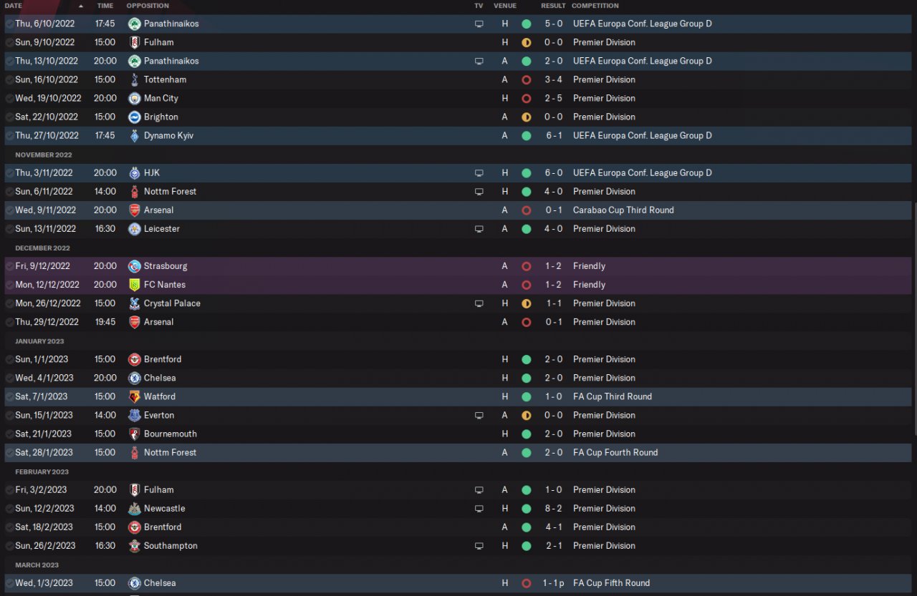Click the Man City club badge icon
The width and height of the screenshot is (917, 596).
(x=134, y=98)
